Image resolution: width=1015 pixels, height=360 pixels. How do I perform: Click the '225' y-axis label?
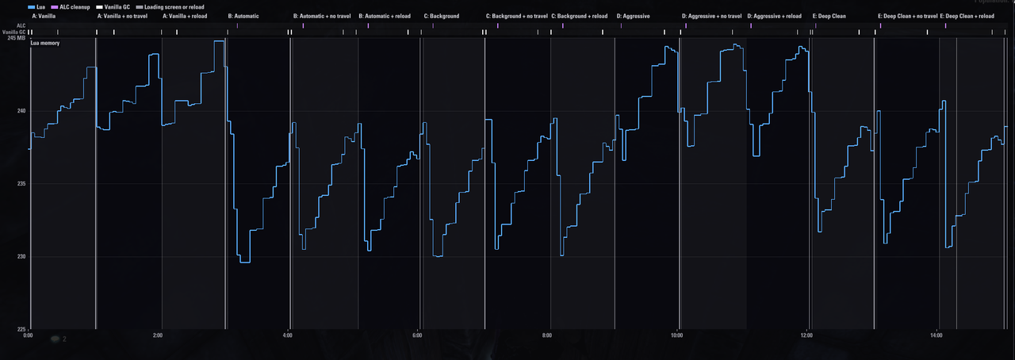click(x=21, y=329)
